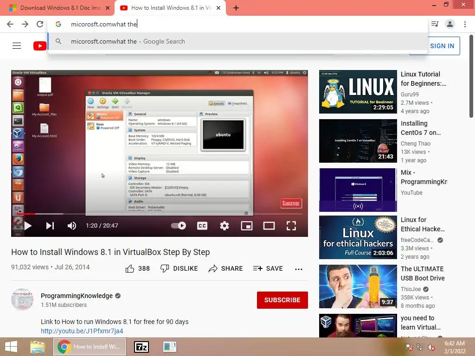Mute the video volume

72,226
